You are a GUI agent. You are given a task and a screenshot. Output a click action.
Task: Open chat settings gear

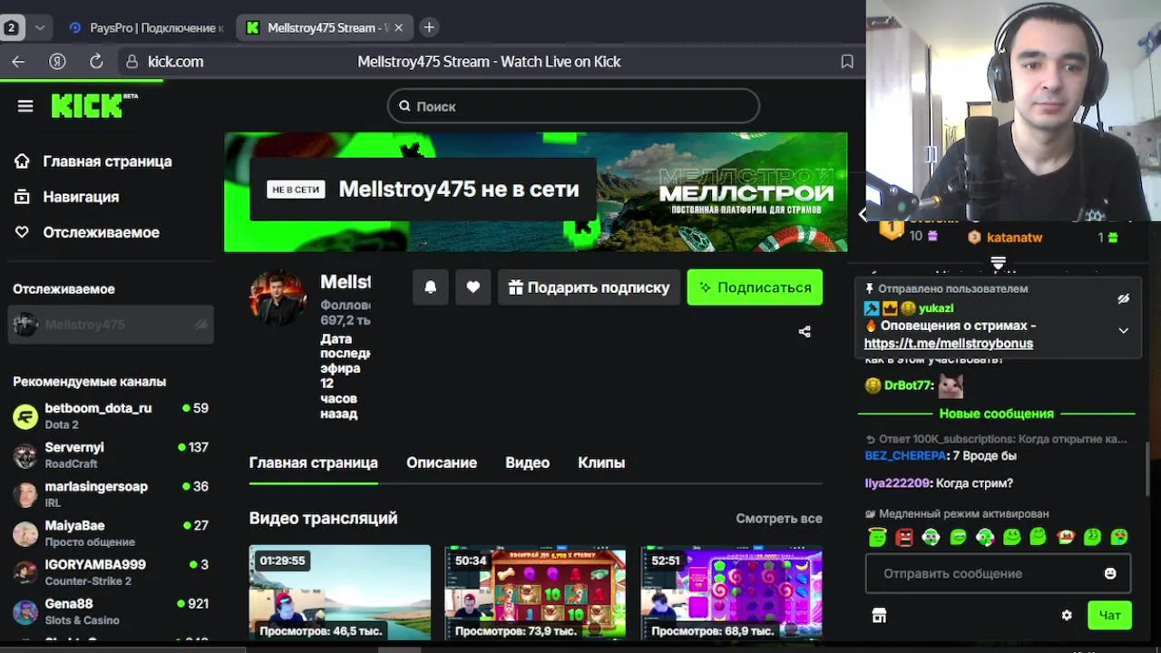[x=1067, y=615]
